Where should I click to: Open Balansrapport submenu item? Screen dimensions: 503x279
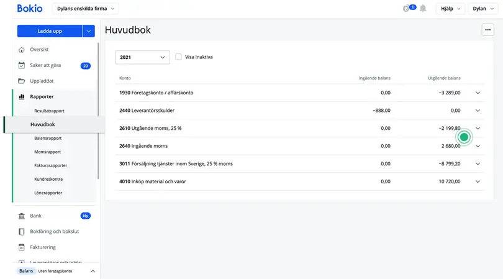(x=48, y=138)
